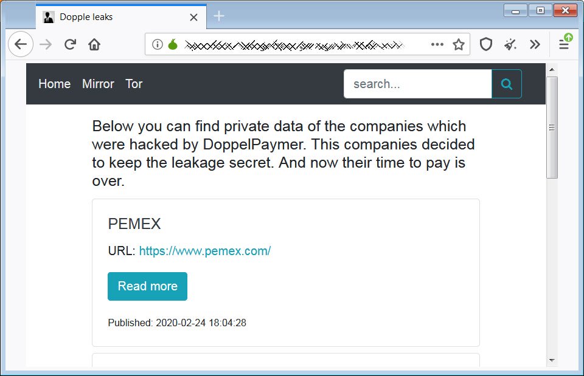Submit search with the magnifier button
Viewport: 584px width, 376px height.
coord(506,84)
